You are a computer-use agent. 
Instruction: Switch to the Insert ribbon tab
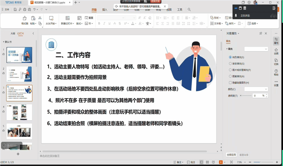click(x=105, y=10)
